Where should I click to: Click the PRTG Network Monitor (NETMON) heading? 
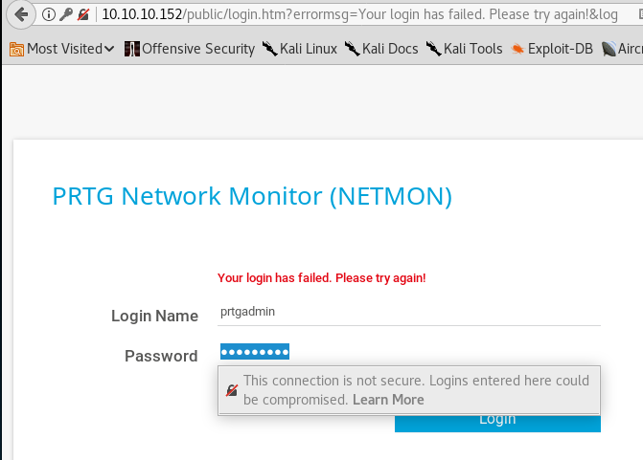point(252,197)
